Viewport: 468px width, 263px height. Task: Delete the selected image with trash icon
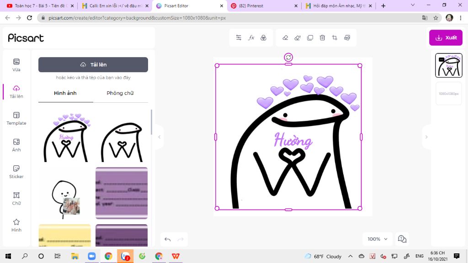[x=322, y=37]
